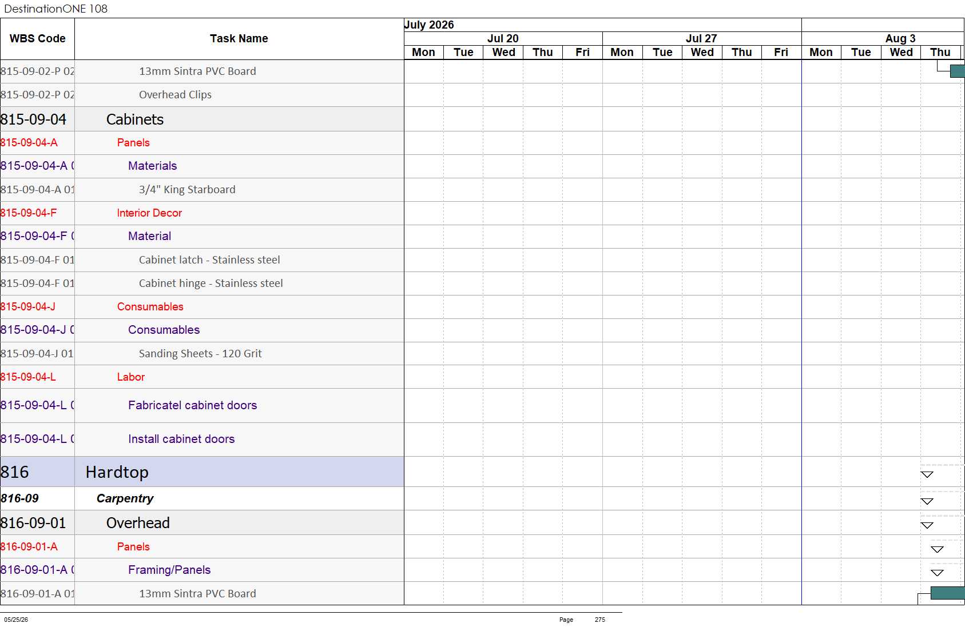Select the Overhead task row
The height and width of the screenshot is (627, 965).
202,522
